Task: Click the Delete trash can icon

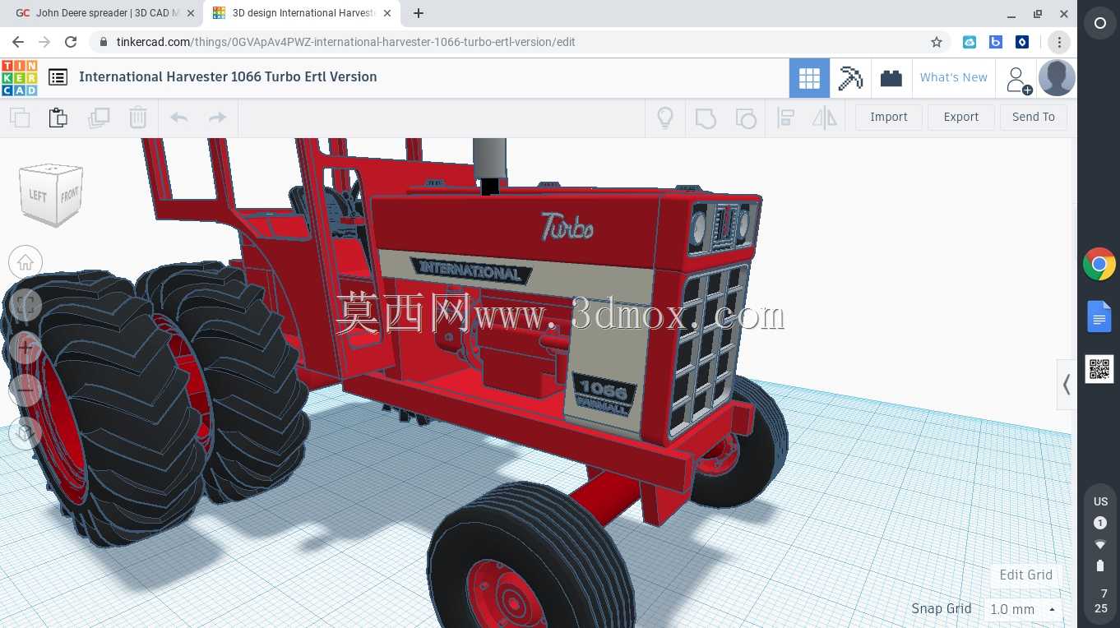Action: (138, 118)
